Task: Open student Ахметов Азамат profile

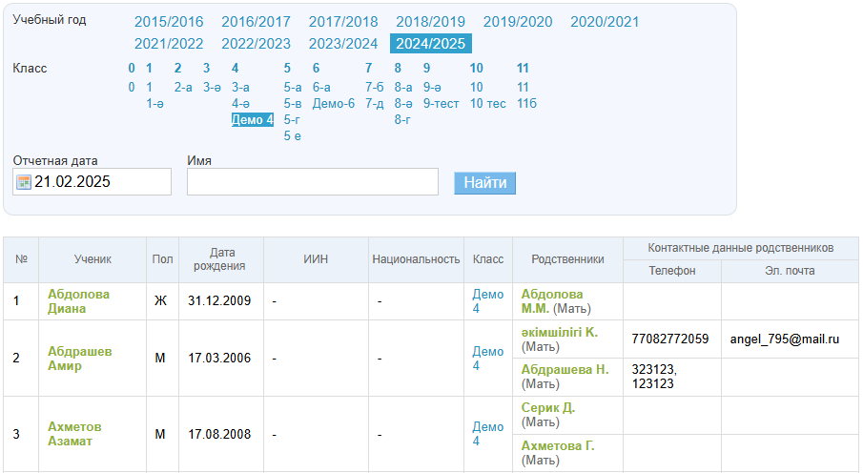Action: click(x=74, y=434)
